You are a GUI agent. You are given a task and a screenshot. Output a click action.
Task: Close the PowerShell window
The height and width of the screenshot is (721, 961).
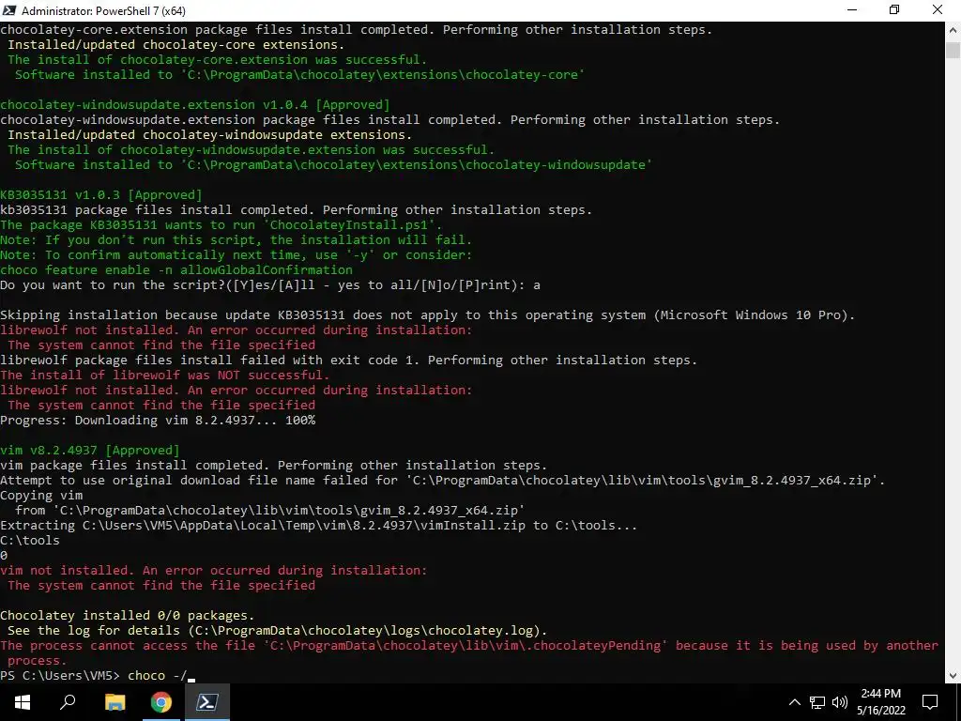[938, 10]
